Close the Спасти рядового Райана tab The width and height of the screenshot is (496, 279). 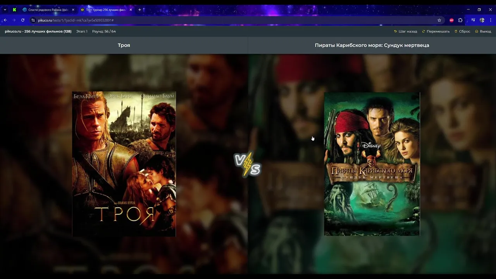[x=73, y=10]
